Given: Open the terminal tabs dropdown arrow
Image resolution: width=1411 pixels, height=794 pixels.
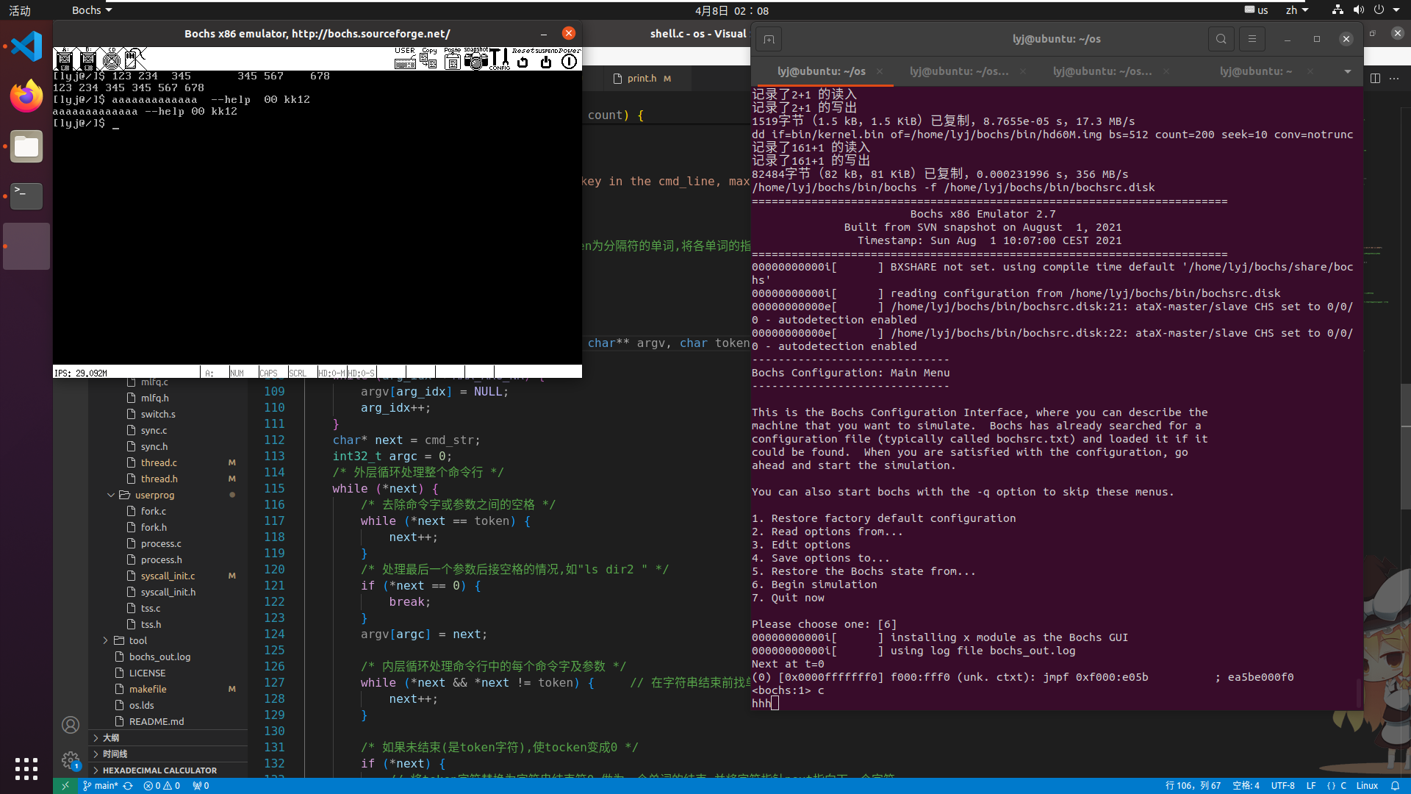Looking at the screenshot, I should (x=1347, y=71).
